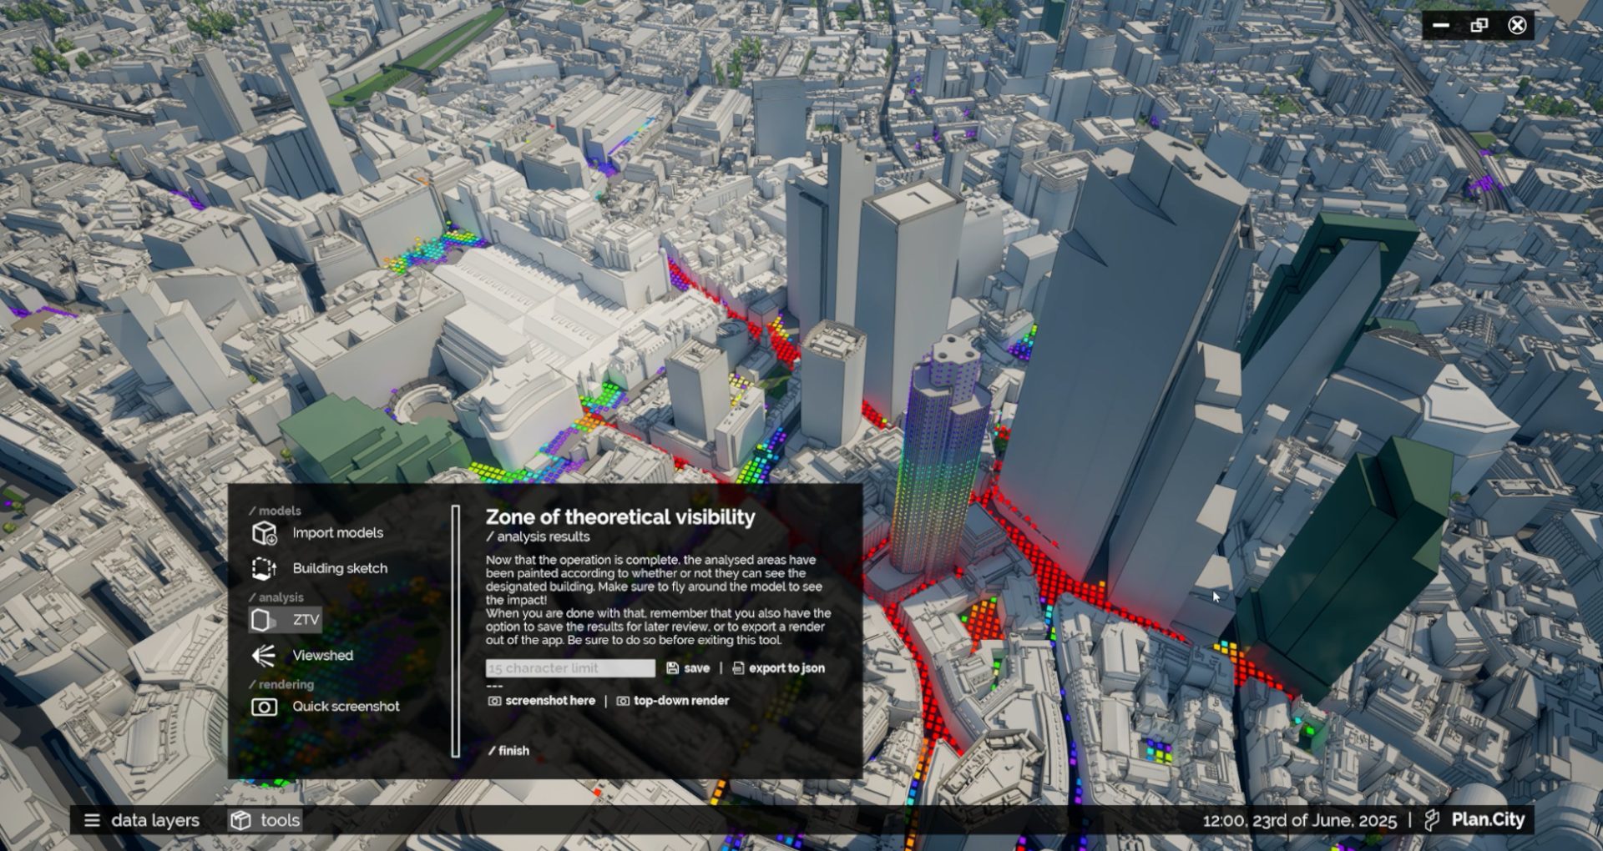
Task: Open the data layers menu
Action: [143, 820]
